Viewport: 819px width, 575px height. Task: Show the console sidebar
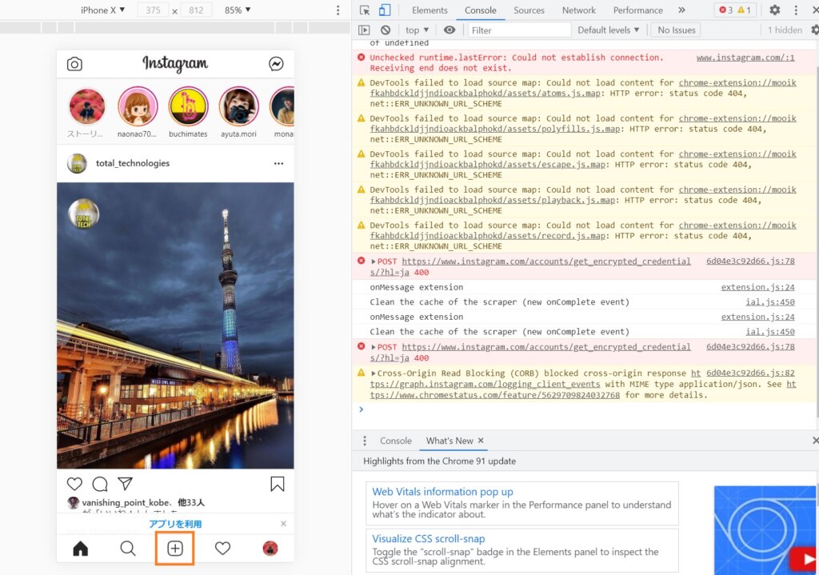coord(364,30)
